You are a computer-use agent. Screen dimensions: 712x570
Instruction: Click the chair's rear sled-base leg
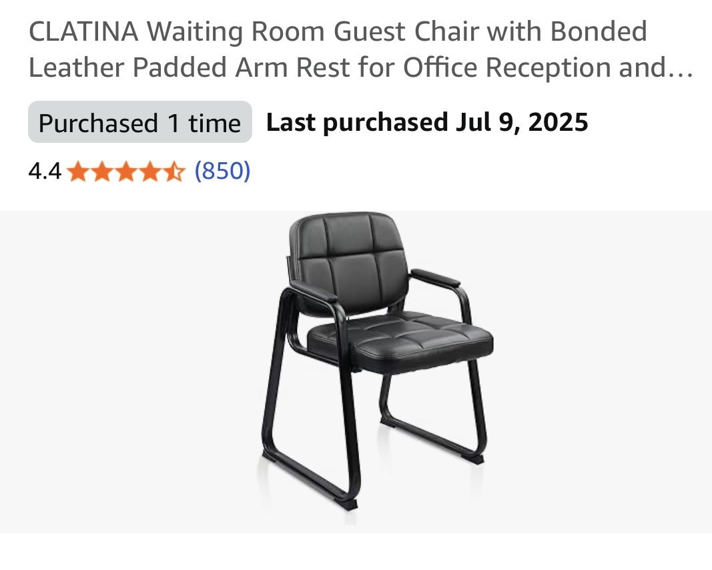[x=434, y=433]
